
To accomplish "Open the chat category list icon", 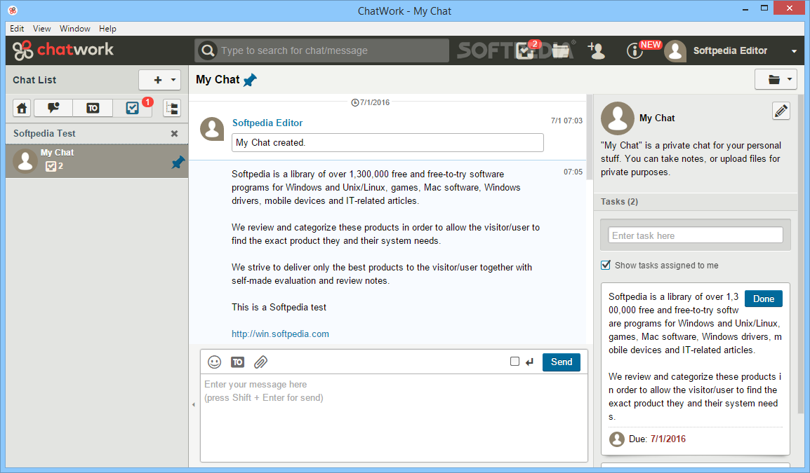I will click(171, 109).
